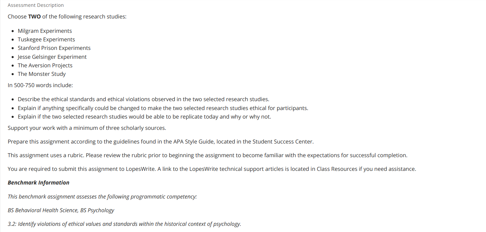The width and height of the screenshot is (486, 232).
Task: Click the bullet about replicating studies today
Action: coord(144,117)
